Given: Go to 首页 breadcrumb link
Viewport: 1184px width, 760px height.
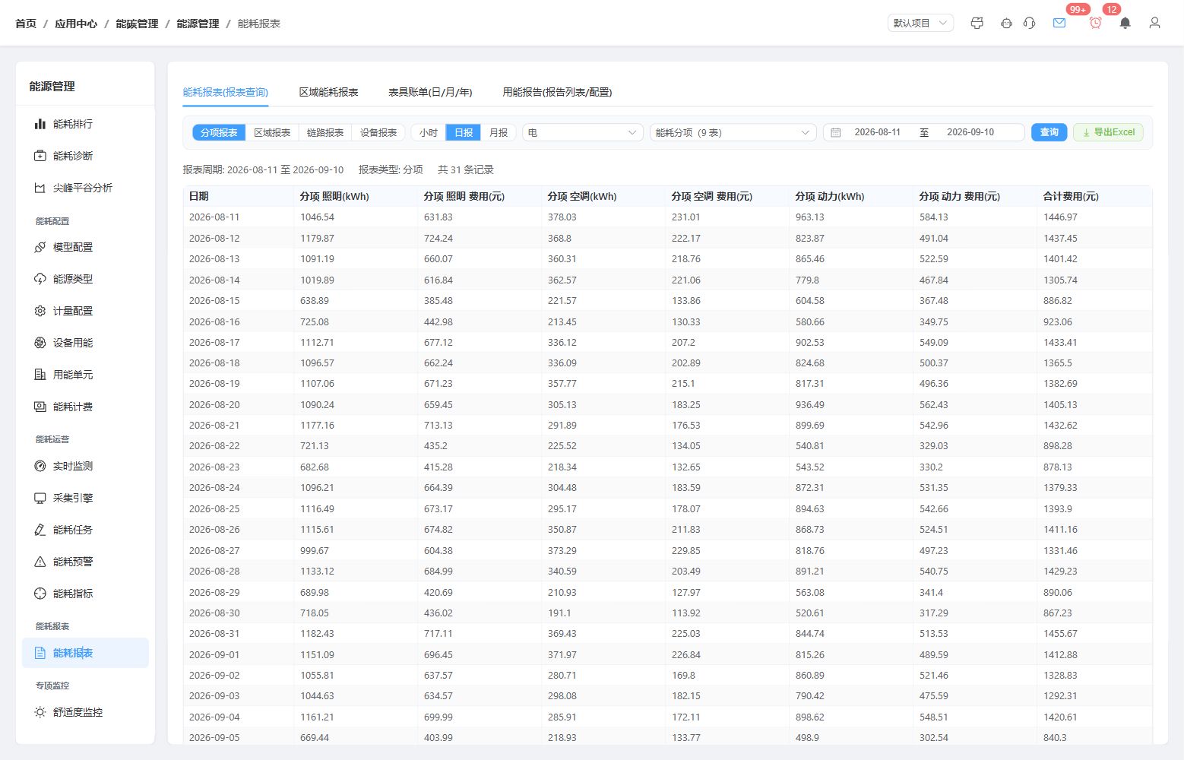Looking at the screenshot, I should tap(26, 24).
